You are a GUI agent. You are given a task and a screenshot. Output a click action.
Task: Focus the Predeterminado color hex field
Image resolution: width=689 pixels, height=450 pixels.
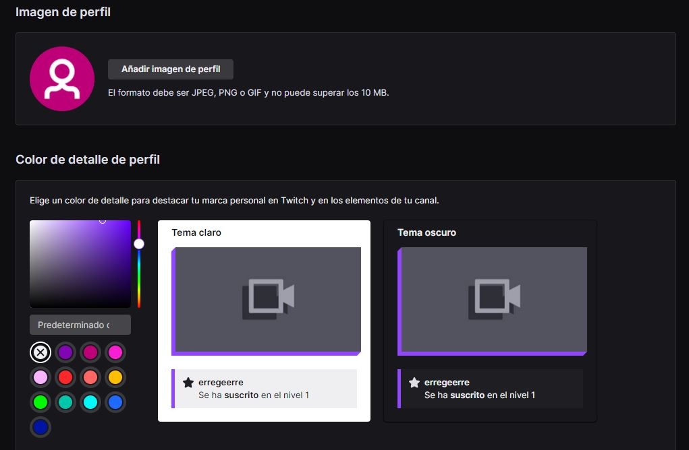pos(80,325)
